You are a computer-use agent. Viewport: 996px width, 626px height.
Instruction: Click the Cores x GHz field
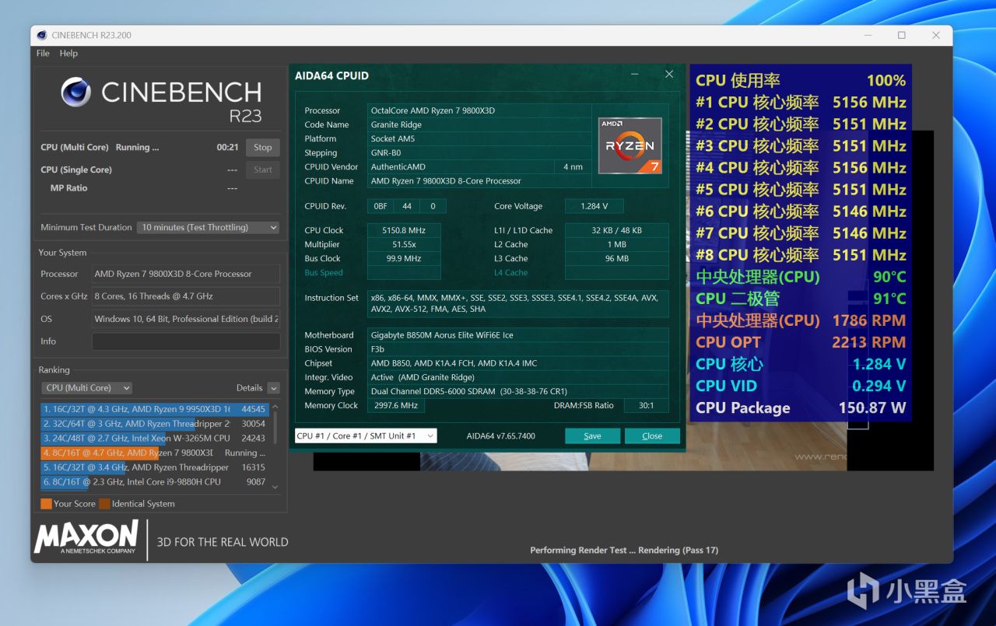click(x=186, y=296)
